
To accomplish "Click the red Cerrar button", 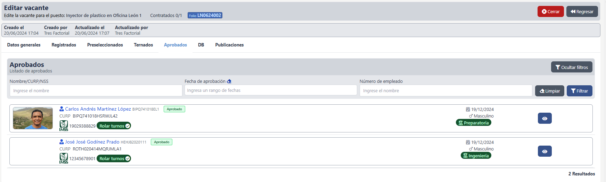I will tap(551, 11).
